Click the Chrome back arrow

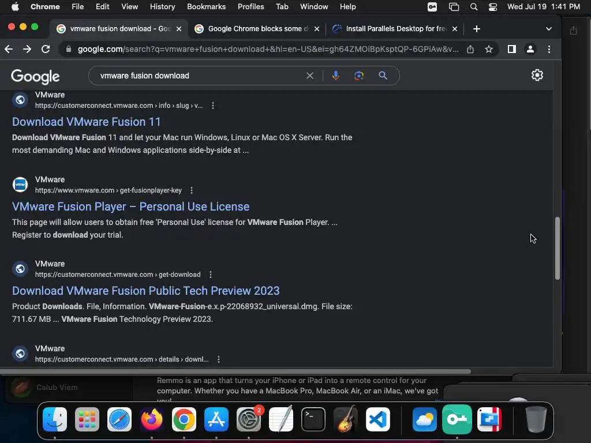point(9,49)
